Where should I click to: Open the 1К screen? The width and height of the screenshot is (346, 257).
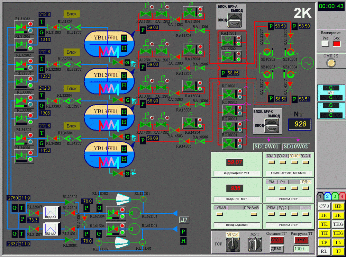pyautogui.click(x=324, y=215)
